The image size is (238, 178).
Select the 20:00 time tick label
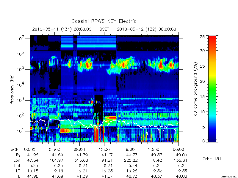pyautogui.click(x=154, y=150)
